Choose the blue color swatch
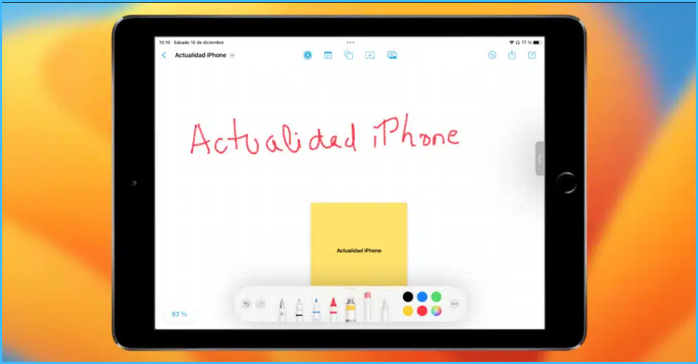This screenshot has width=698, height=364. click(422, 297)
